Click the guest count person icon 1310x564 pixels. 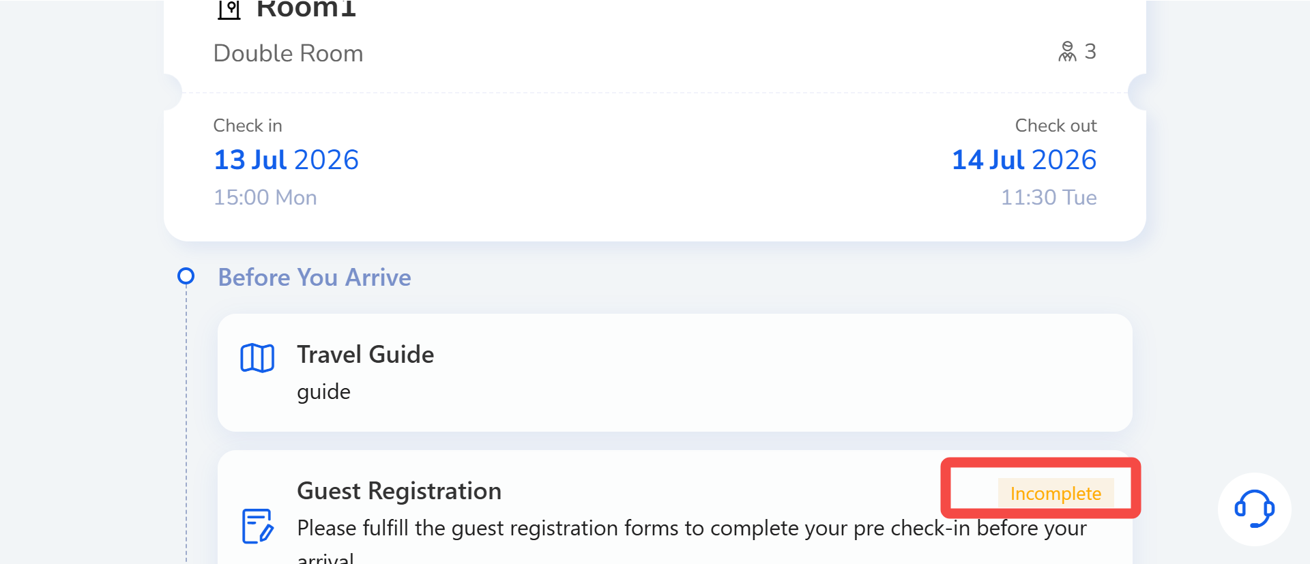tap(1067, 51)
